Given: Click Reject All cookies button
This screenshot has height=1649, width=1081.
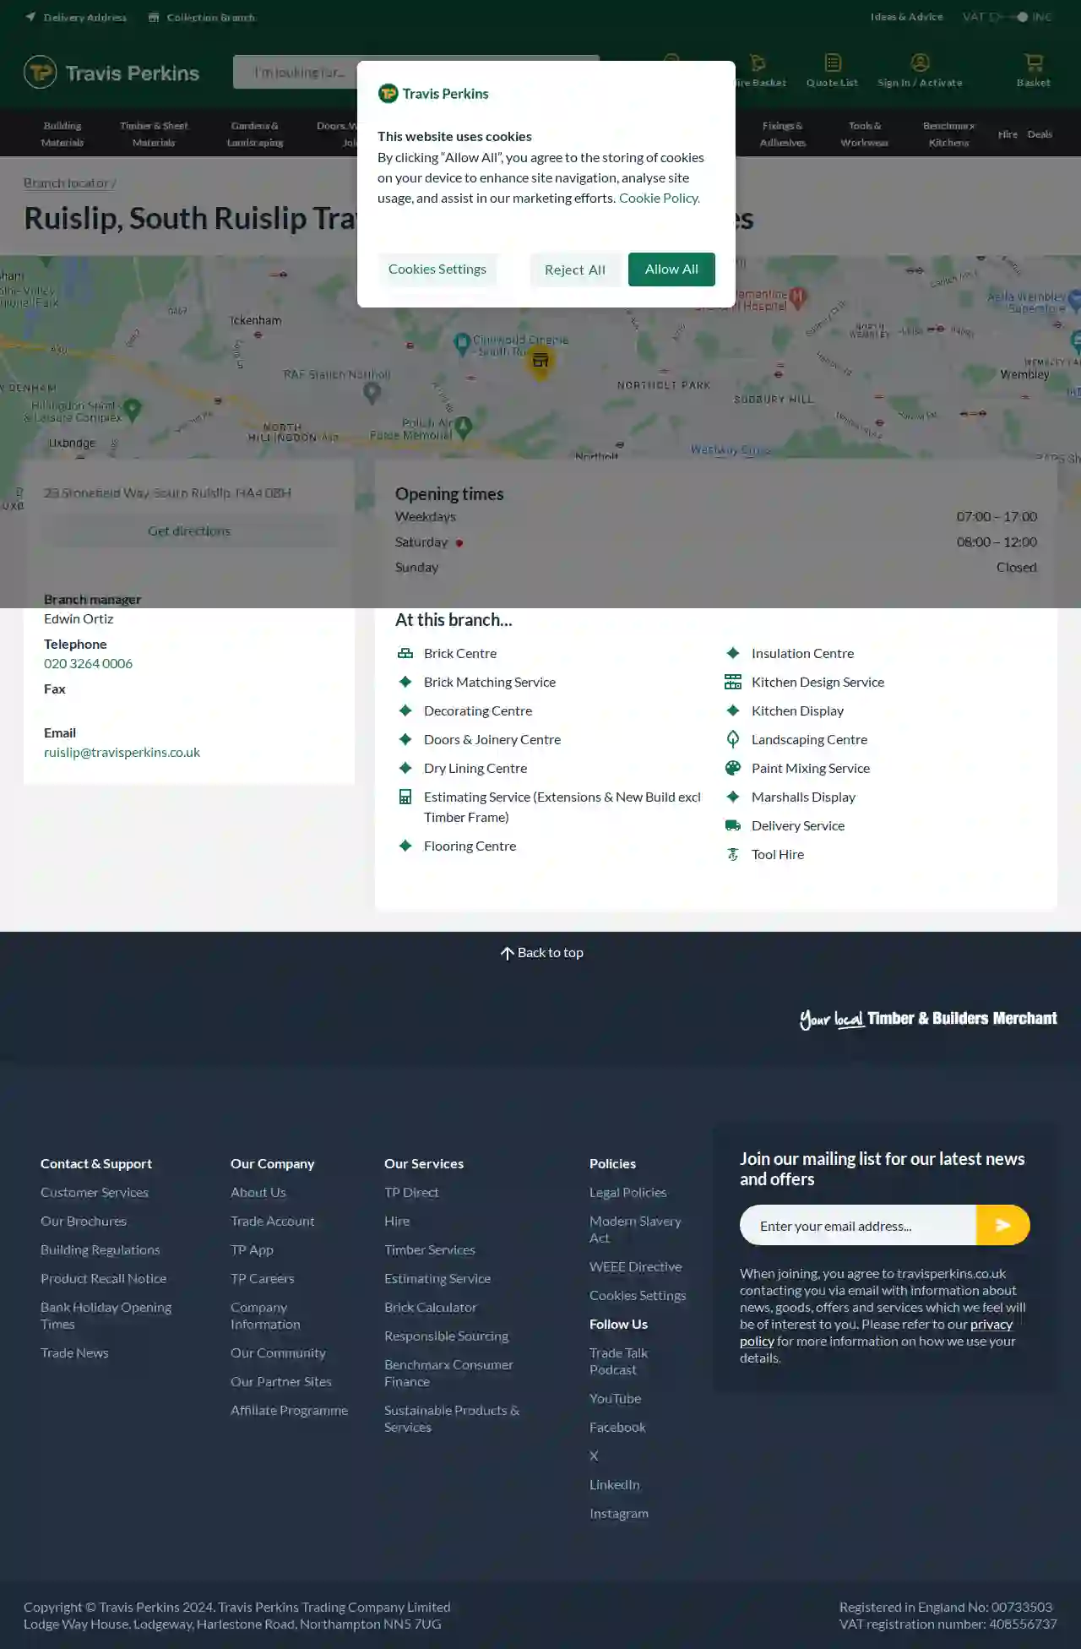Looking at the screenshot, I should pos(575,269).
